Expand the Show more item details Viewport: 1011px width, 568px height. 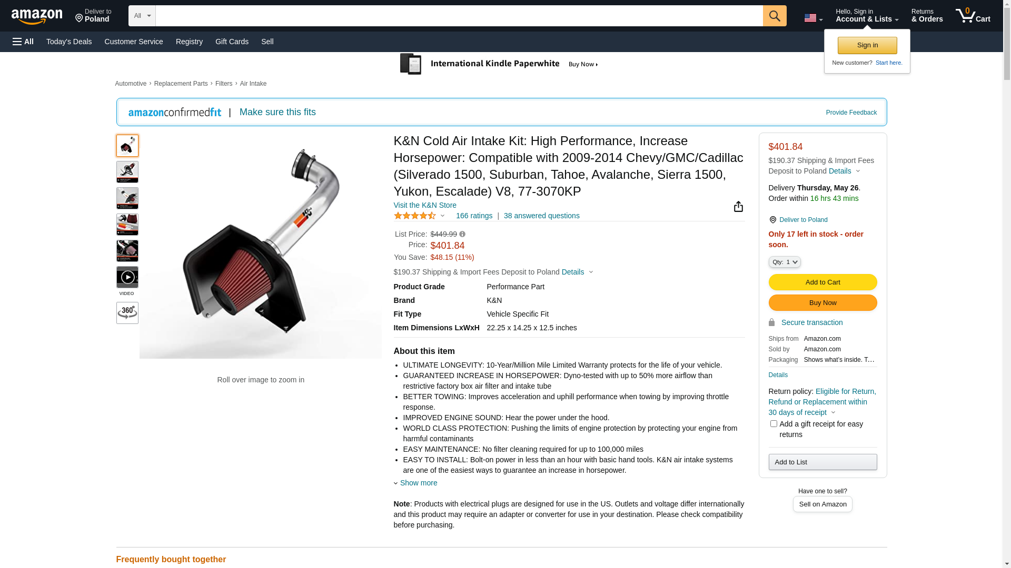point(418,483)
